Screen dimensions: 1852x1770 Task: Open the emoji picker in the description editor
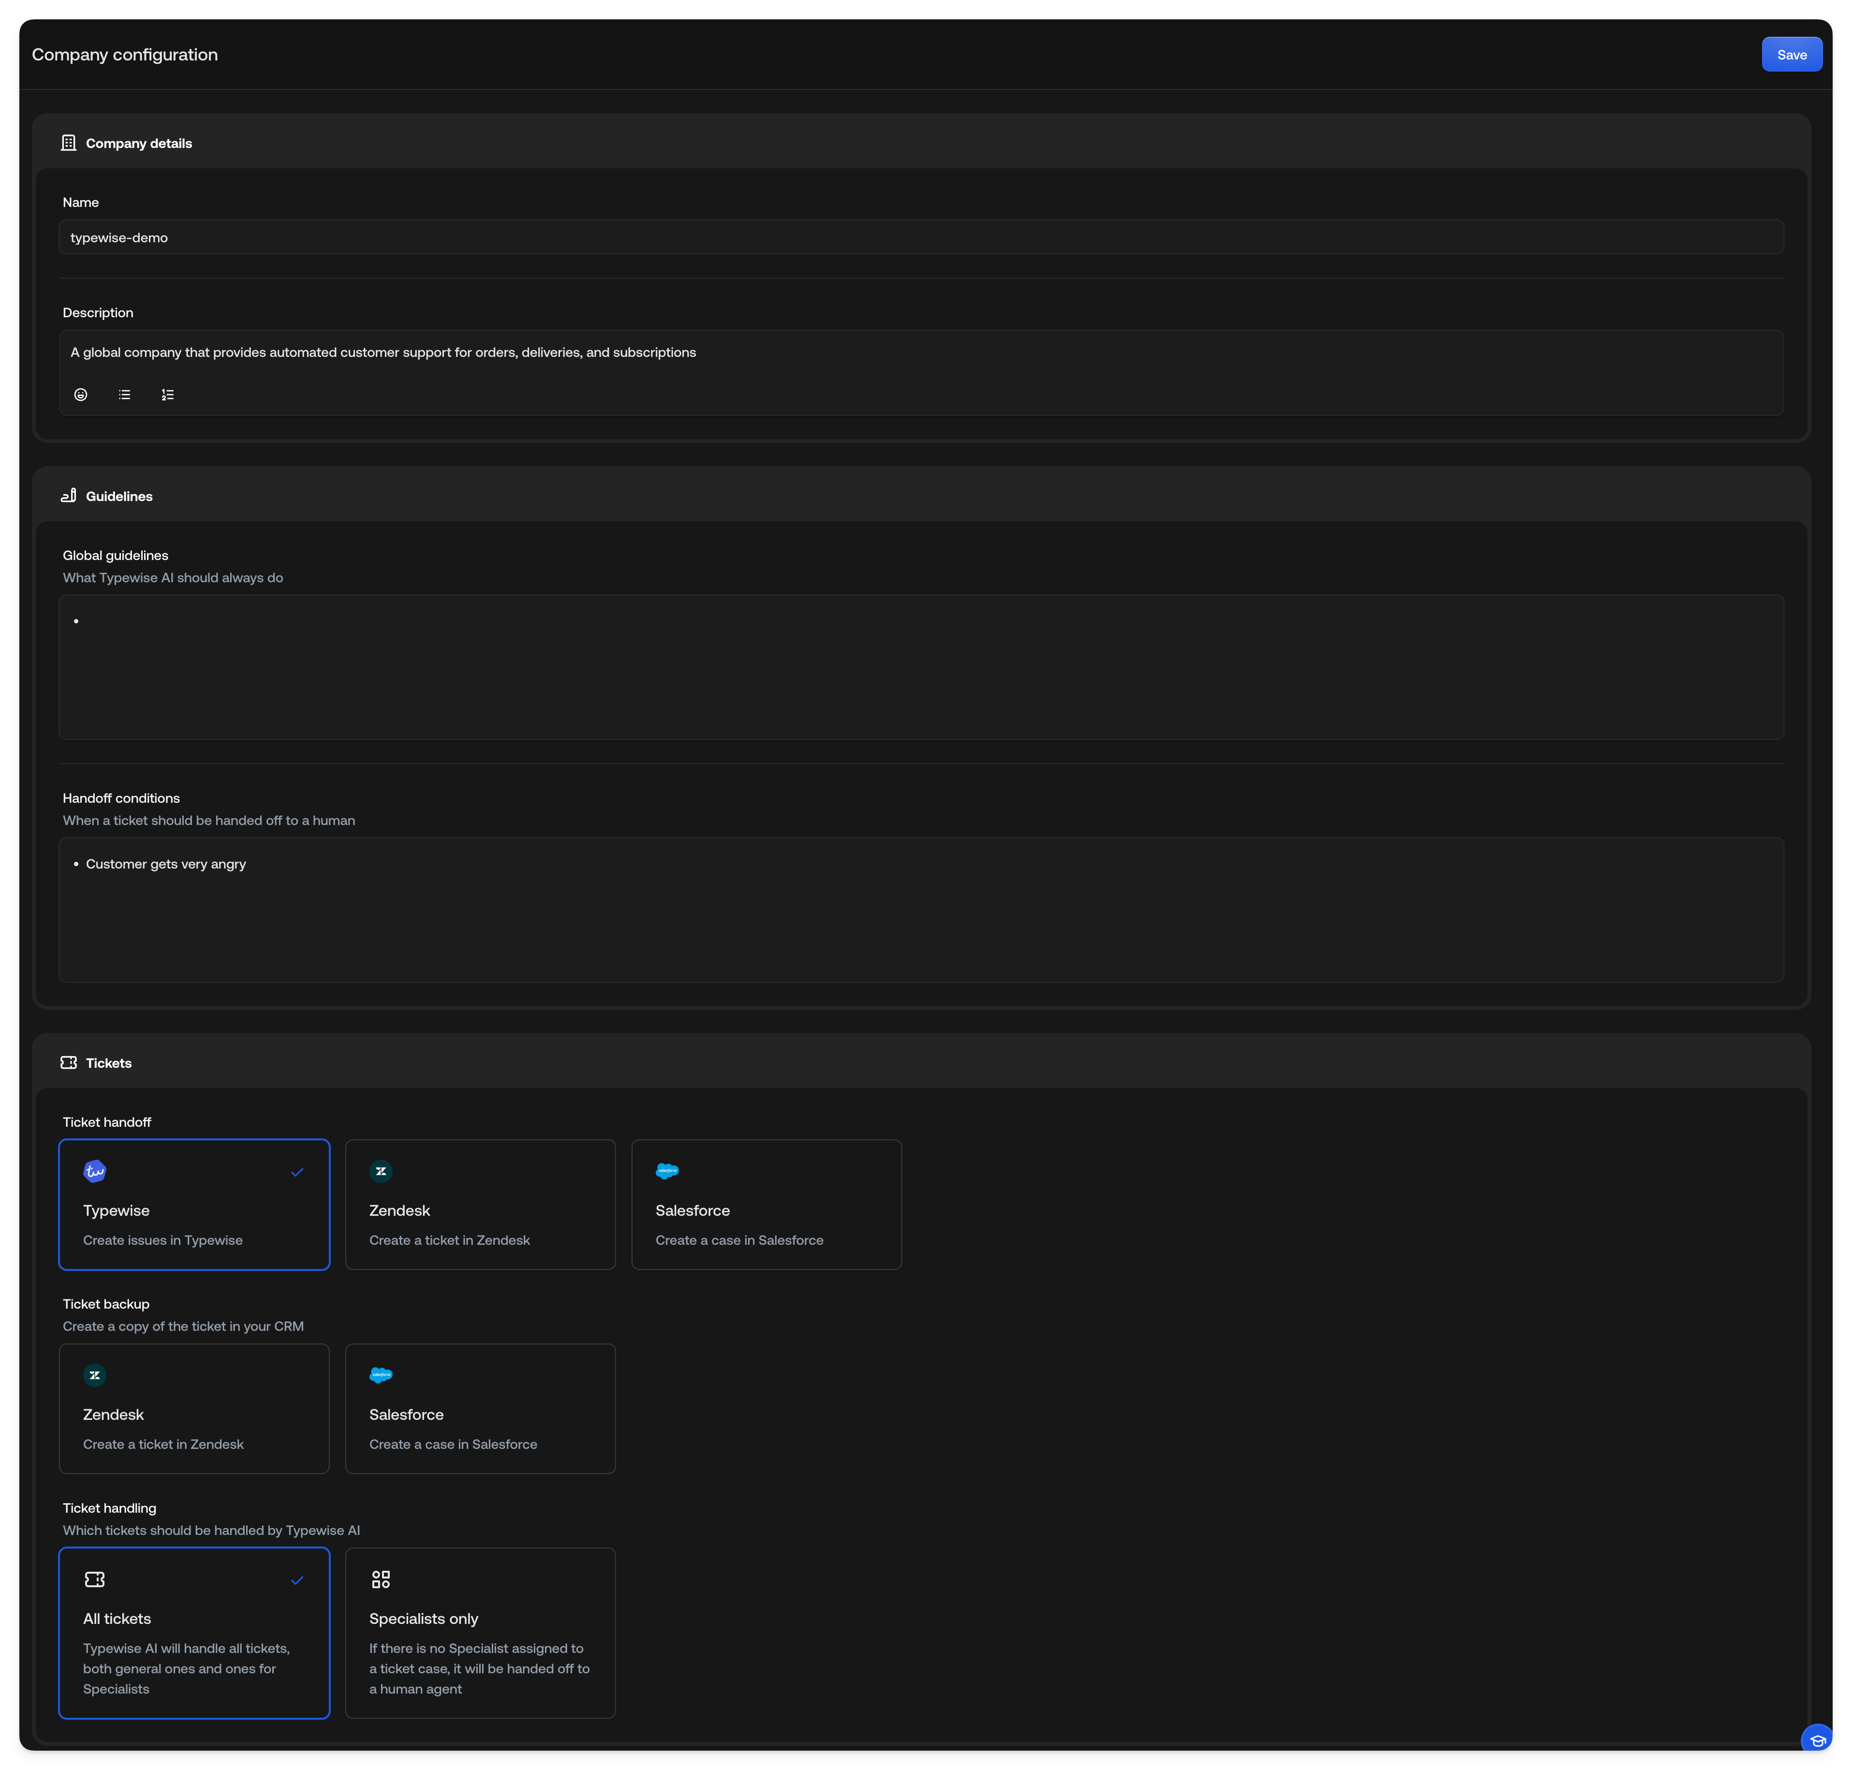[80, 395]
